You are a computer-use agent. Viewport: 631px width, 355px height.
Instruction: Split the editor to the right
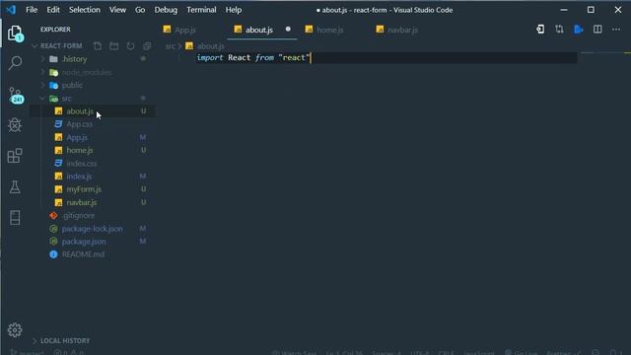[597, 30]
